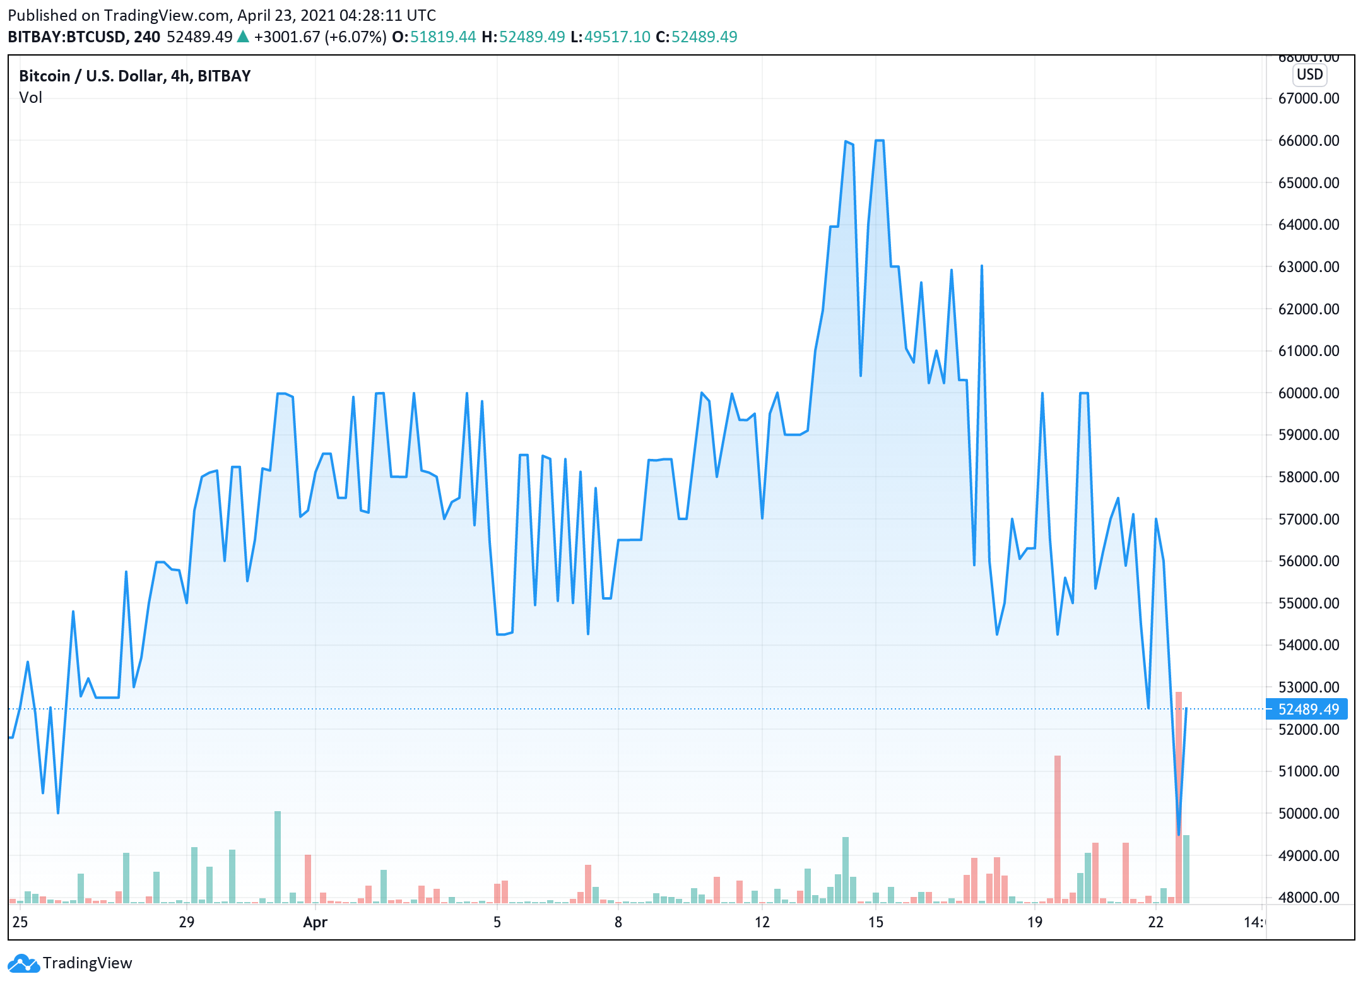Click the tall red volume bar after April 19

tap(1058, 829)
